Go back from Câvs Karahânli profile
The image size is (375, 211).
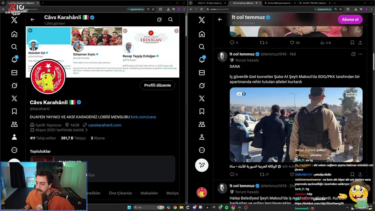point(33,20)
